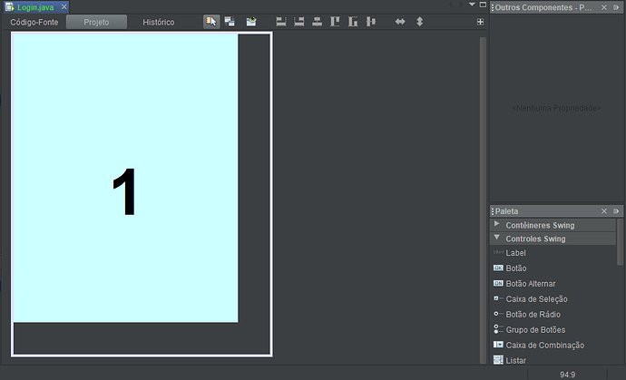Align components to bottom in row

point(353,22)
